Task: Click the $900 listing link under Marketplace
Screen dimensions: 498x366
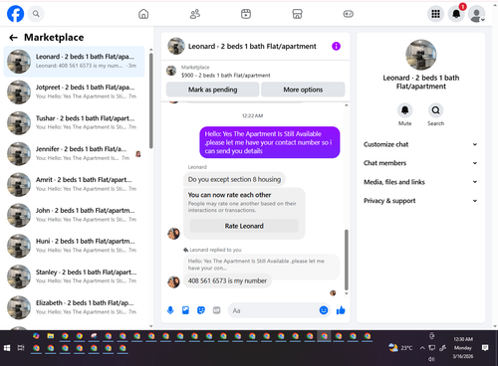Action: (226, 76)
